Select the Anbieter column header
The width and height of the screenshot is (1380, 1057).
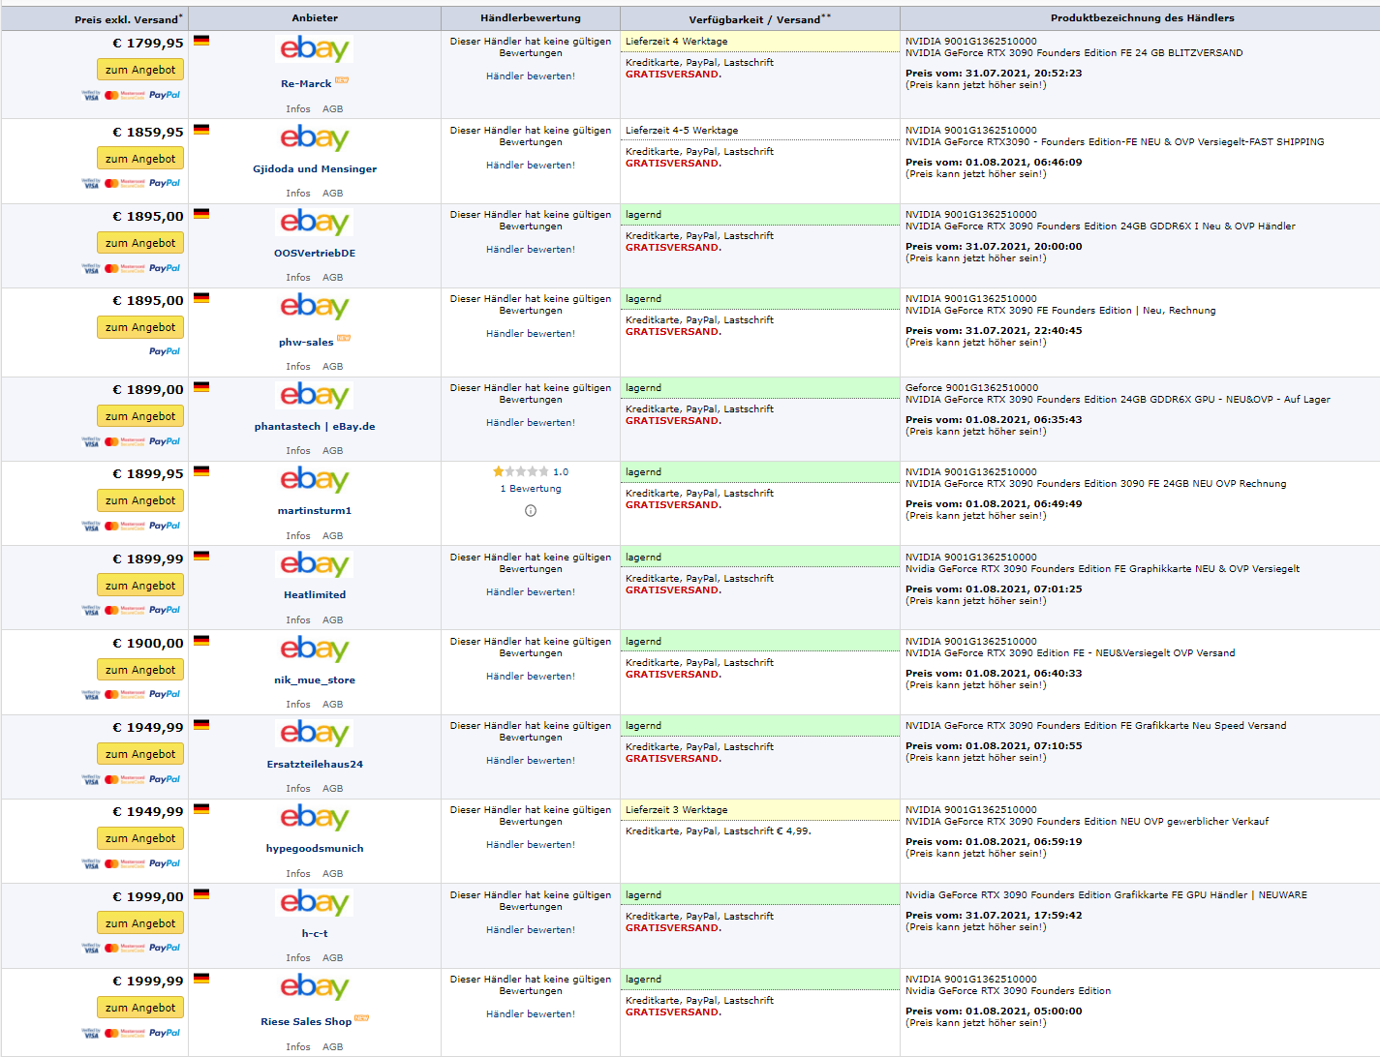pos(315,18)
